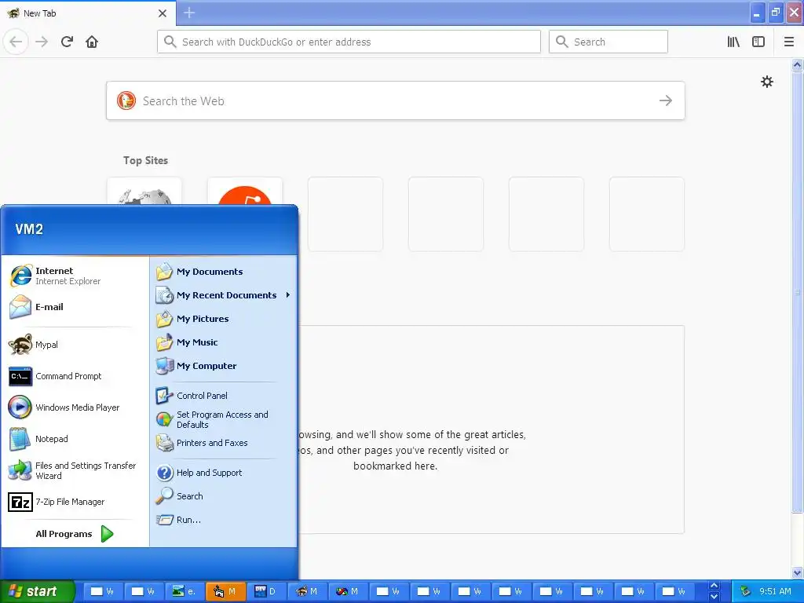Reload the current page

coord(67,42)
